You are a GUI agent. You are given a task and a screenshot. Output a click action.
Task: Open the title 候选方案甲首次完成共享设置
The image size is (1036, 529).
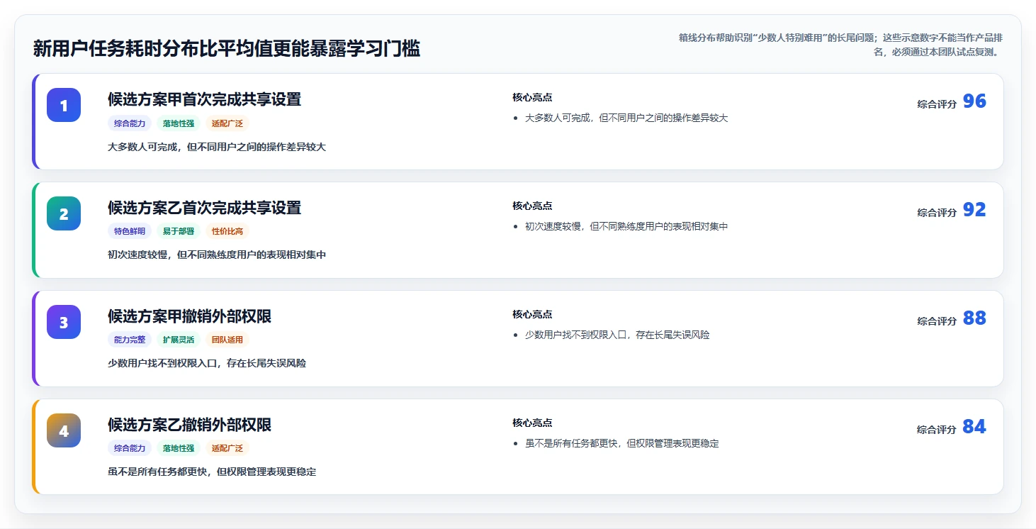[205, 99]
